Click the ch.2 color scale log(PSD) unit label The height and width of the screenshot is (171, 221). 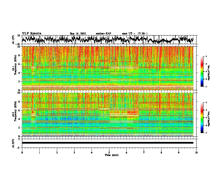(209, 119)
